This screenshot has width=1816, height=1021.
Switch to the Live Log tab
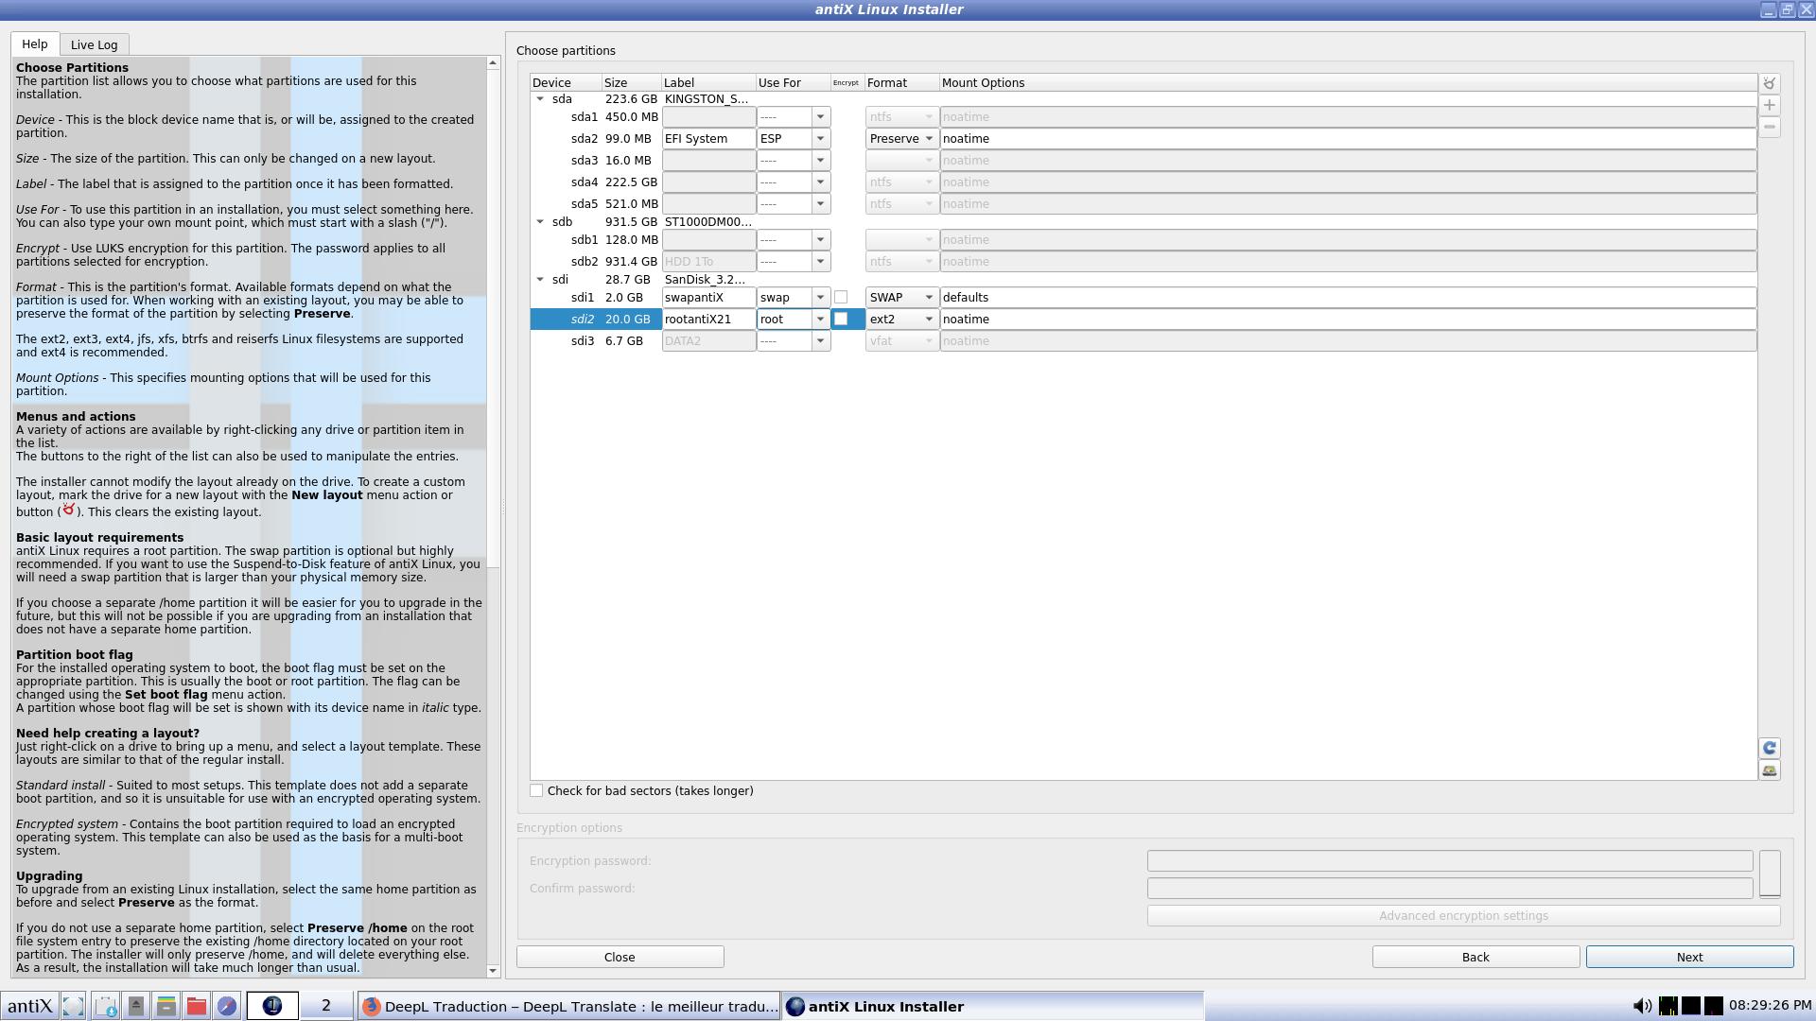(x=94, y=44)
